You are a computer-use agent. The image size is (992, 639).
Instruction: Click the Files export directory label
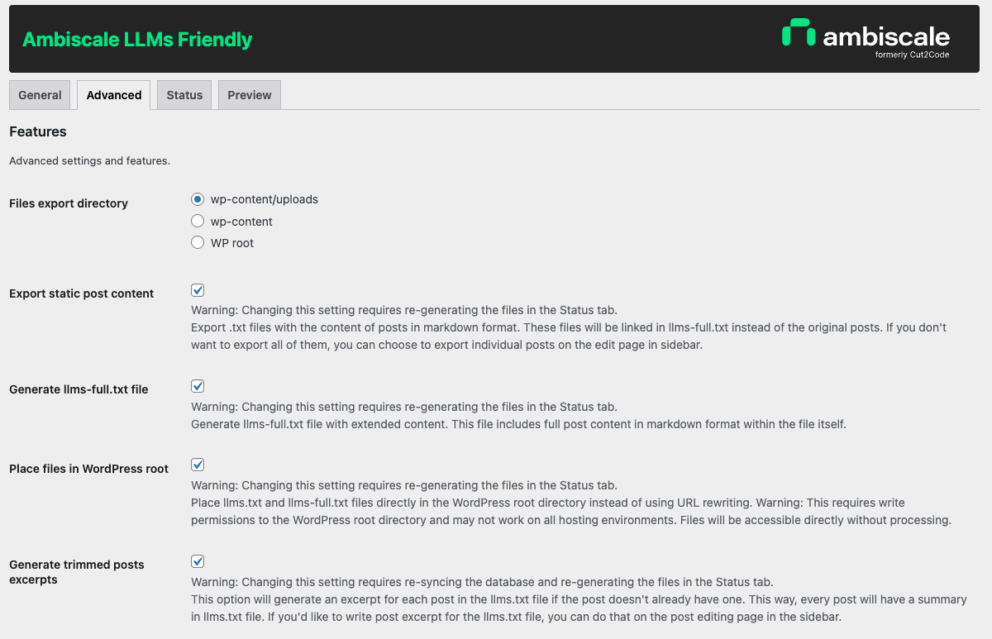click(x=69, y=203)
